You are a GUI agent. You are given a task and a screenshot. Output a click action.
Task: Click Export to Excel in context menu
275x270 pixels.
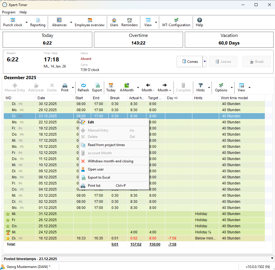[99, 177]
